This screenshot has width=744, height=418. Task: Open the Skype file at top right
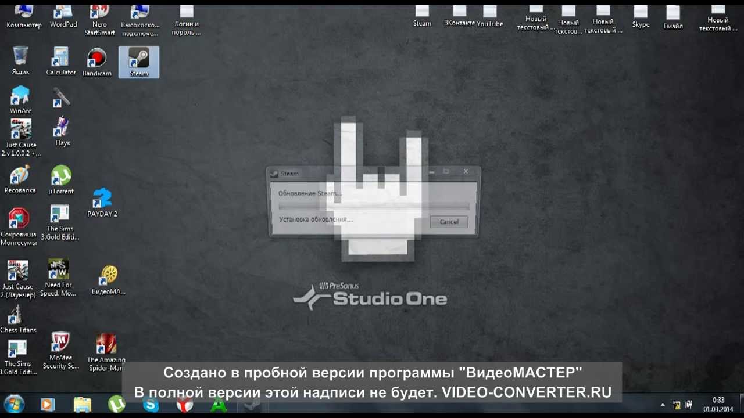[641, 17]
